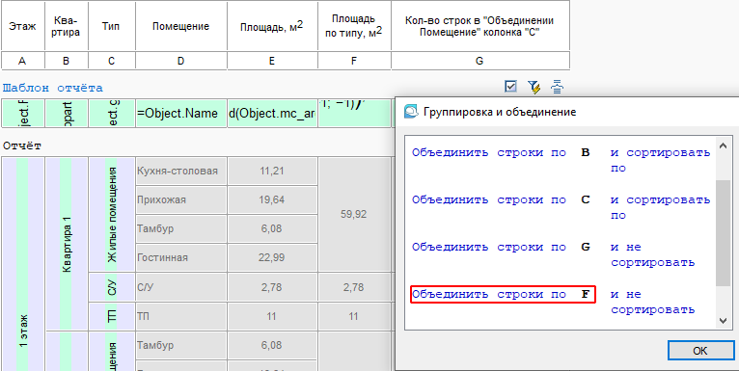
Task: Click 'и сортировать по' next to C
Action: tap(660, 207)
